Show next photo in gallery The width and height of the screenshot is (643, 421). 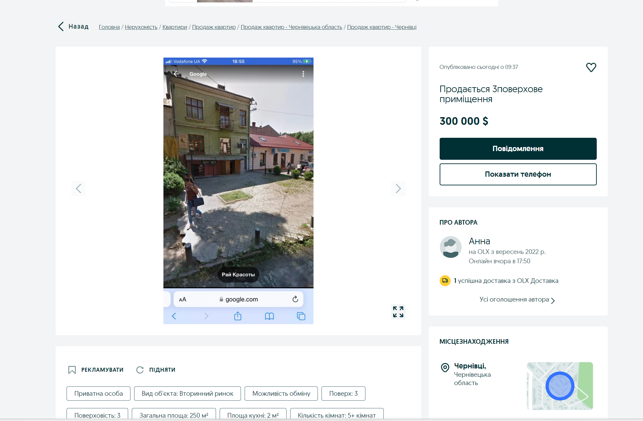398,189
